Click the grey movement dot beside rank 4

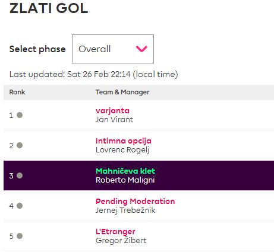pyautogui.click(x=20, y=206)
